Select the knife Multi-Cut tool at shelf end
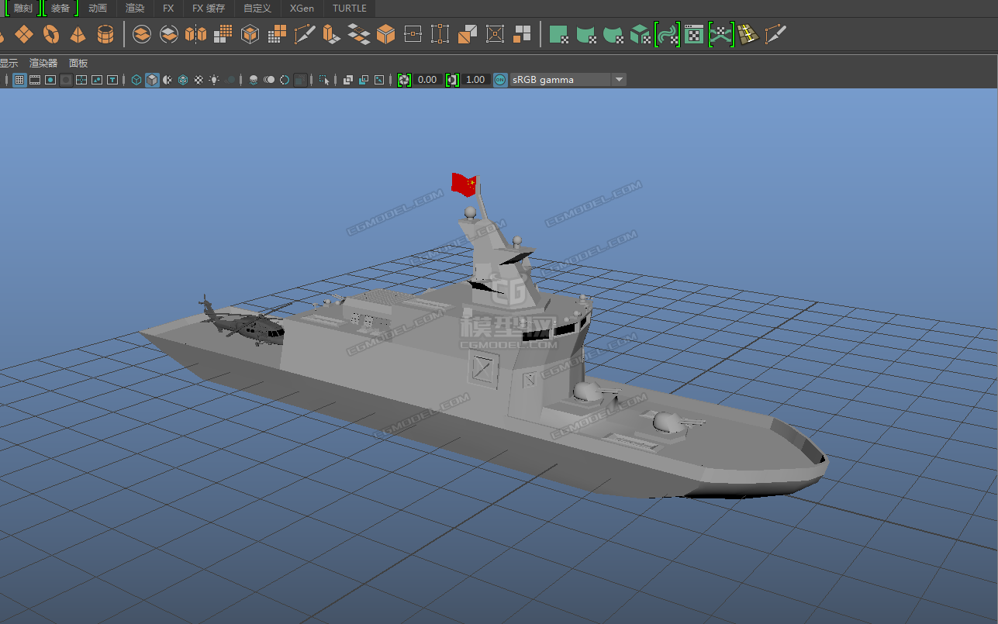This screenshot has width=998, height=624. (775, 34)
